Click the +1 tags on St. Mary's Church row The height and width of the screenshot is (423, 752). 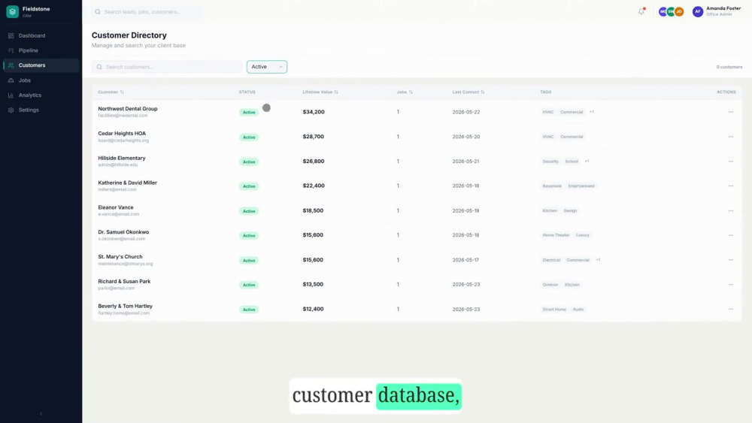(598, 260)
